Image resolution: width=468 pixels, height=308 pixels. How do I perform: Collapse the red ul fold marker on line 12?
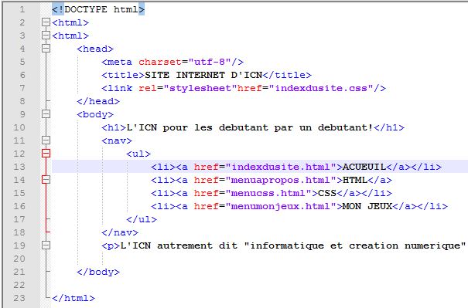pos(46,154)
